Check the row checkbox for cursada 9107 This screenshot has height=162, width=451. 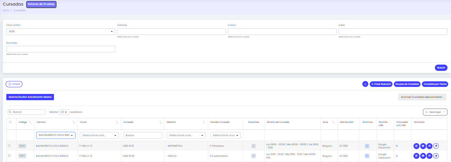click(x=9, y=155)
